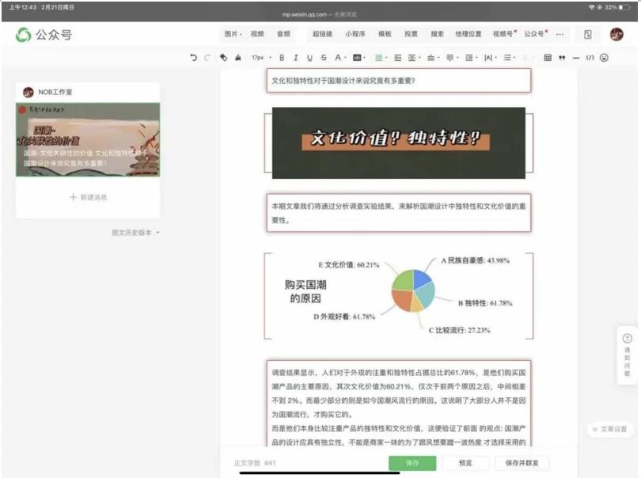Click the 预览 preview button

click(x=465, y=463)
